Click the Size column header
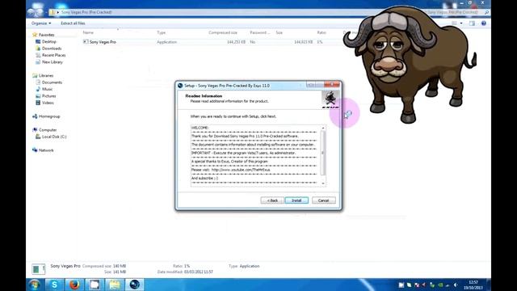Image resolution: width=517 pixels, height=291 pixels. pyautogui.click(x=279, y=32)
